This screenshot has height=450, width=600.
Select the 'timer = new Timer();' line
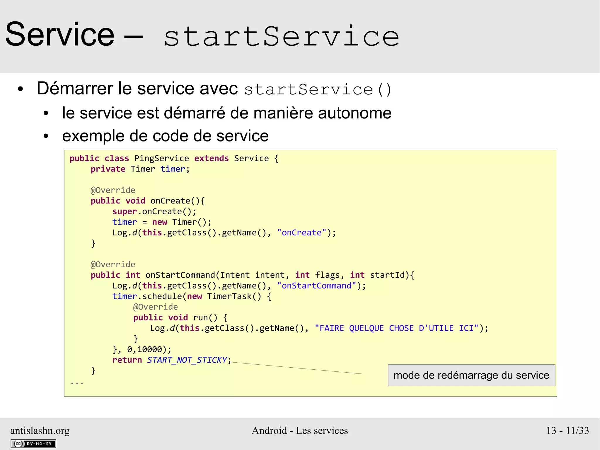(x=162, y=222)
